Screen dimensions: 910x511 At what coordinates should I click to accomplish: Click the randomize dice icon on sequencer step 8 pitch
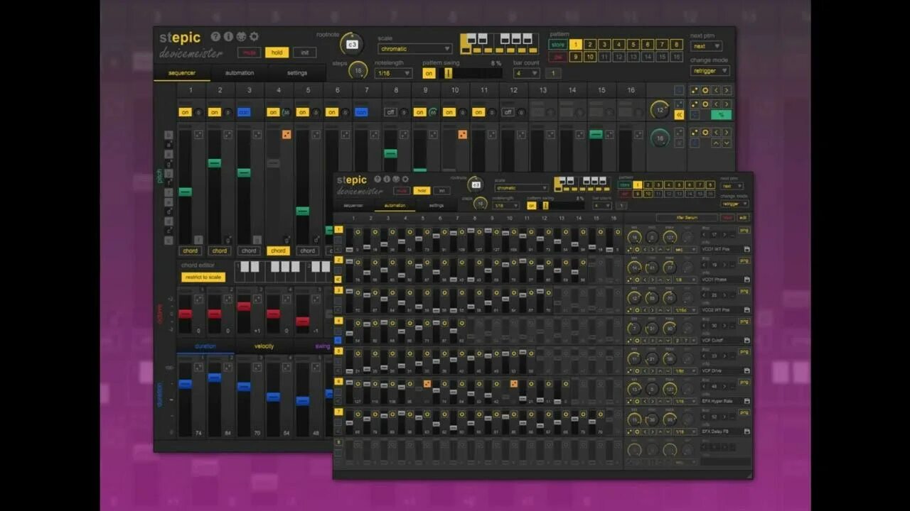point(404,134)
